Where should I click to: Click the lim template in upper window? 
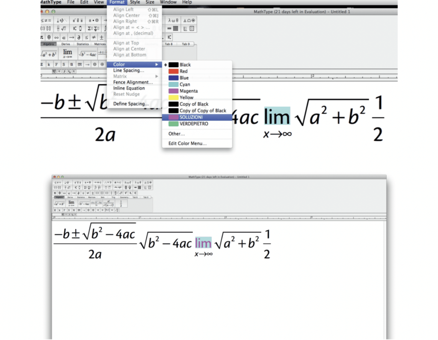click(x=68, y=54)
